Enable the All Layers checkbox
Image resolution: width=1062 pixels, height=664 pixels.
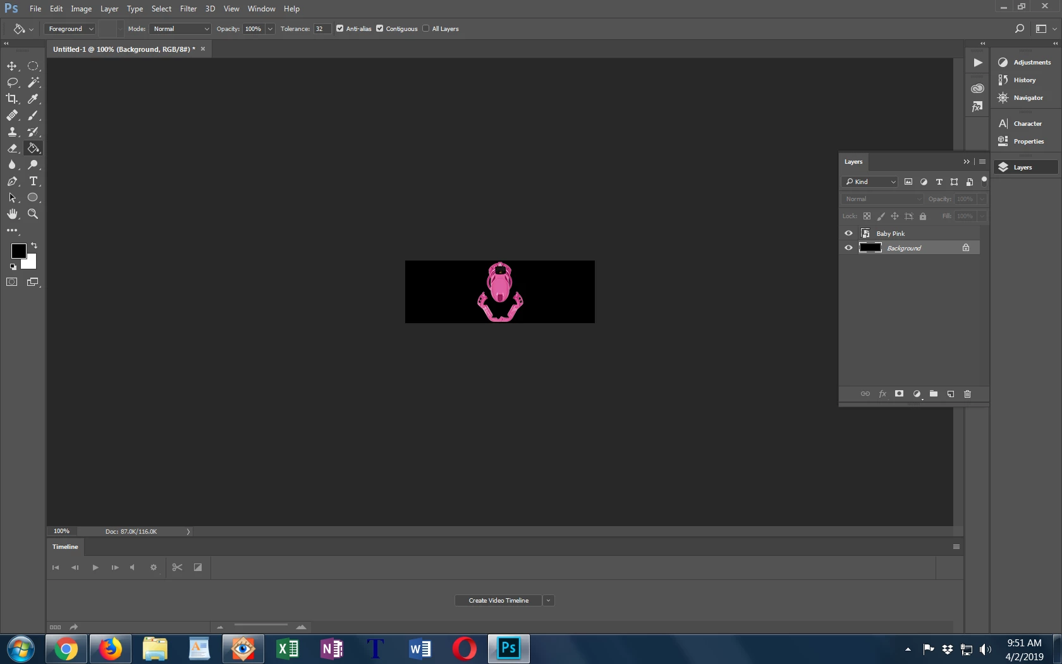(x=426, y=28)
